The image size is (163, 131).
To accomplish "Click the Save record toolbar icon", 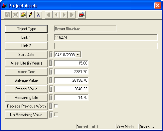I will click(8, 15).
